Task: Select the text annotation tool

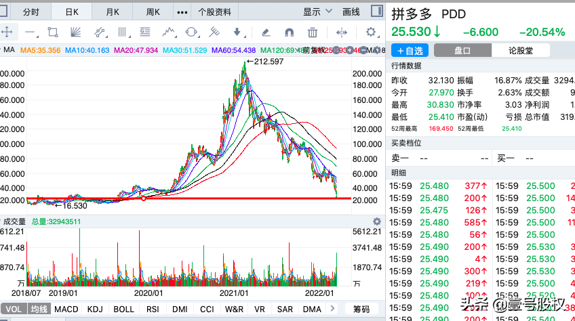Action: (x=145, y=33)
